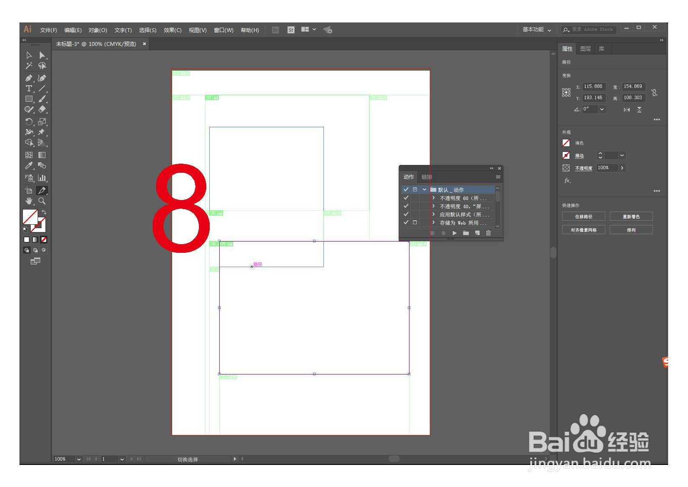Screen dimensions: 688x487
Task: Select the Direct Selection tool
Action: [x=42, y=55]
